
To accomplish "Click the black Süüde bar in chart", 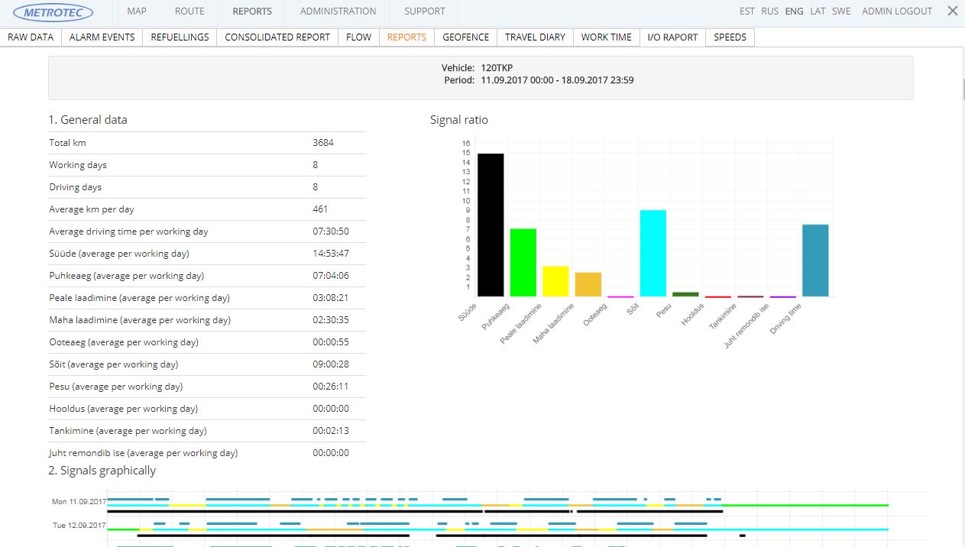I will [491, 225].
